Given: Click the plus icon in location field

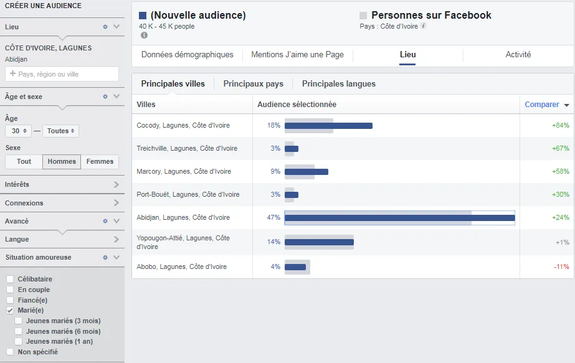Looking at the screenshot, I should tap(12, 73).
